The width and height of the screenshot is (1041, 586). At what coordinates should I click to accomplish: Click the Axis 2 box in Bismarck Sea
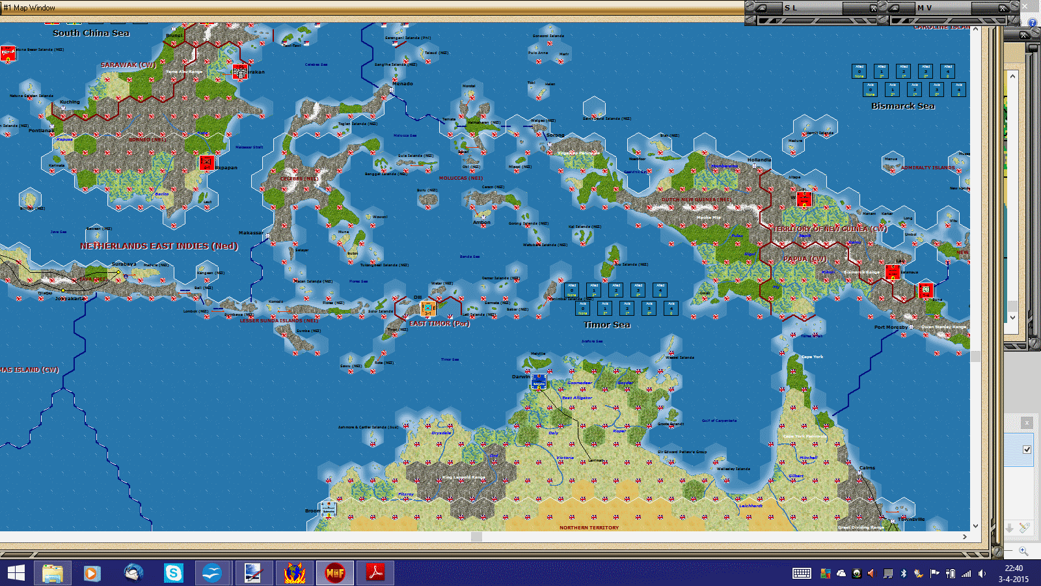pos(915,89)
